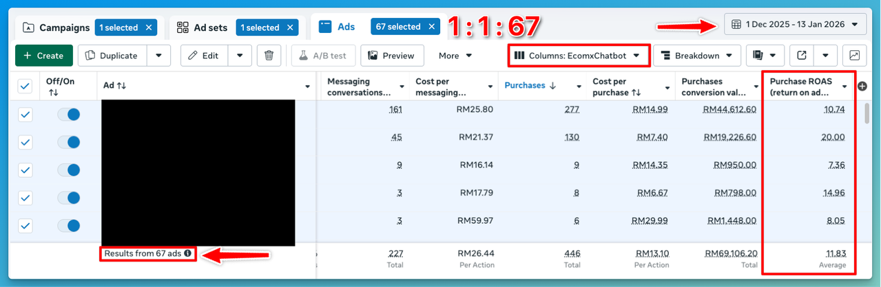
Task: Turn off ad with 6 purchases
Action: tap(69, 225)
